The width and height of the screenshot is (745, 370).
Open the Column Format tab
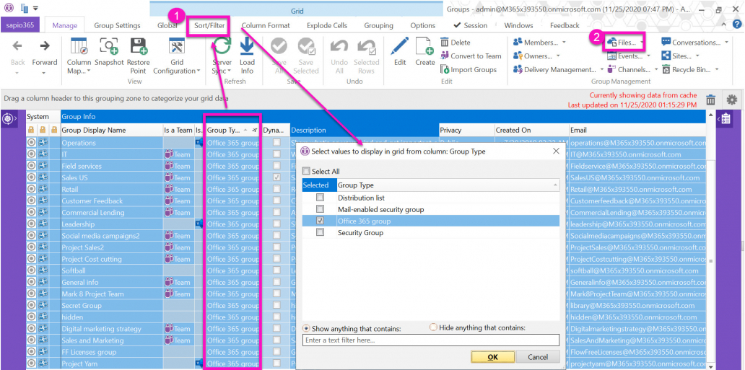[x=266, y=26]
